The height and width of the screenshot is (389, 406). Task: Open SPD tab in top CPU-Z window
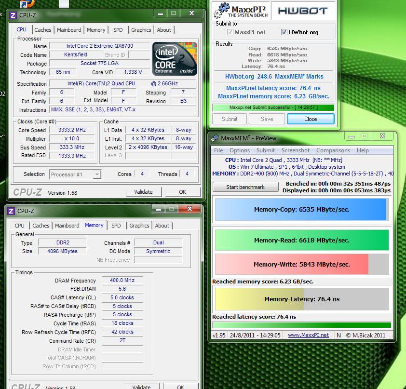(118, 30)
